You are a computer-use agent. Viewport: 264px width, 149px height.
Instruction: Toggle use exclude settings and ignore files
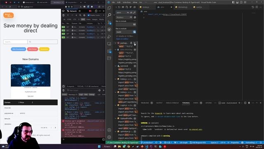(x=134, y=32)
